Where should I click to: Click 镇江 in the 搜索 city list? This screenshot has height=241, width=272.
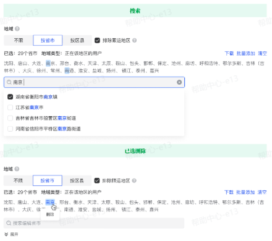(126, 71)
